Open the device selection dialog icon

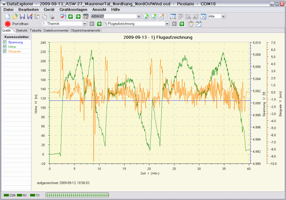pos(63,17)
